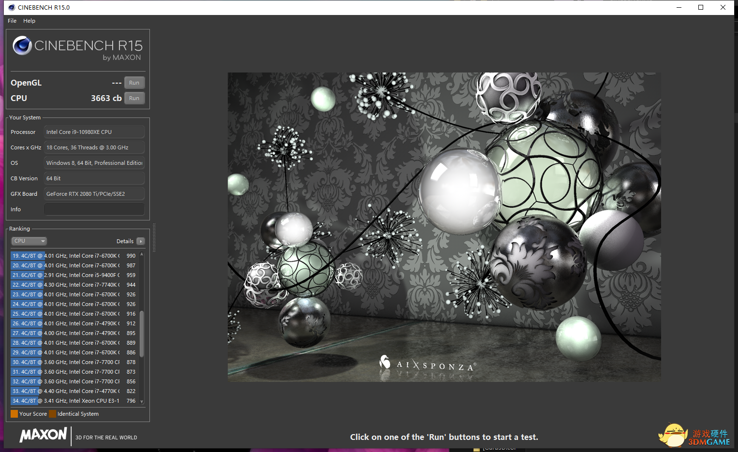Run the CPU benchmark test
738x452 pixels.
click(134, 98)
